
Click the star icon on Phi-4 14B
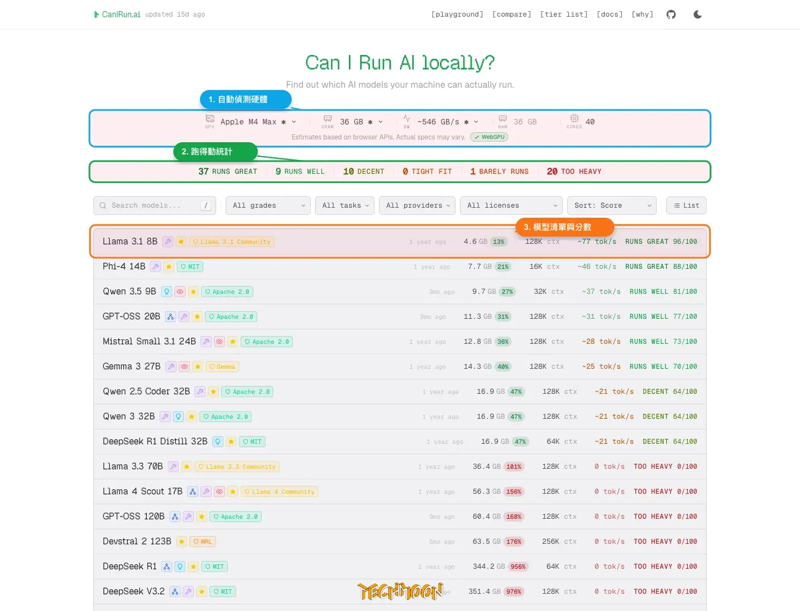point(169,267)
